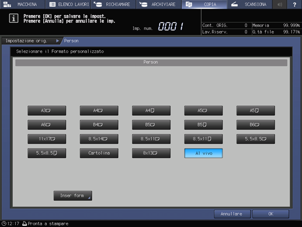Click the printer status icon
This screenshot has width=302, height=227.
25,223
